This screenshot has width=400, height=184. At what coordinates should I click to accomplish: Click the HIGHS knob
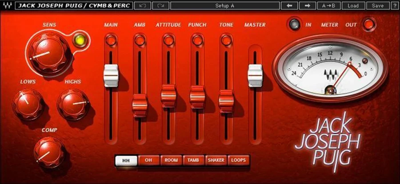pyautogui.click(x=73, y=104)
